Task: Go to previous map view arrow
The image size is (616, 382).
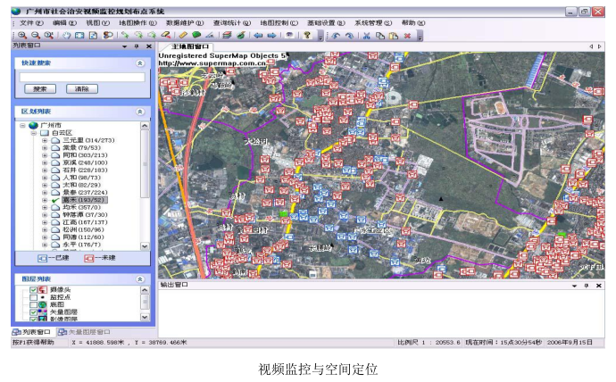Action: [x=258, y=36]
